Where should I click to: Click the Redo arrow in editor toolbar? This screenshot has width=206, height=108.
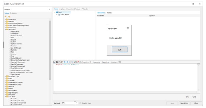click(x=67, y=62)
